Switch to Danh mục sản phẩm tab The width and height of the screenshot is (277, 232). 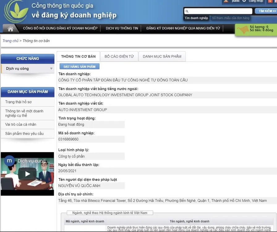pyautogui.click(x=162, y=57)
